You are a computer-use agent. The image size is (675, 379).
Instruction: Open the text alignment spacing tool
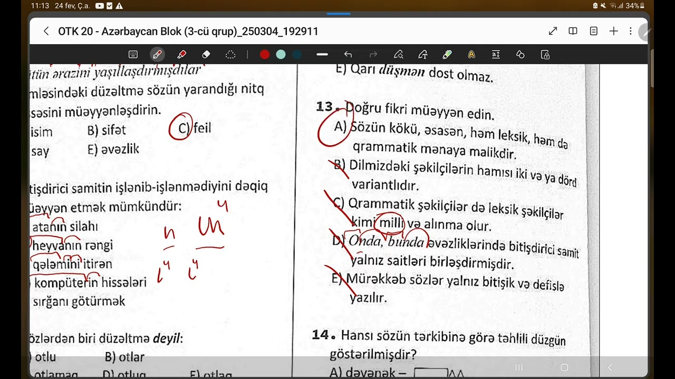496,54
